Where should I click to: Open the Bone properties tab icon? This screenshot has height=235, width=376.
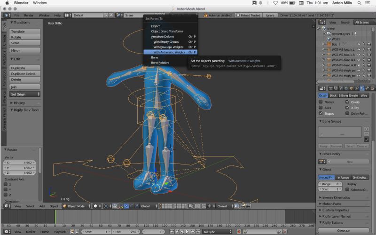pyautogui.click(x=367, y=88)
